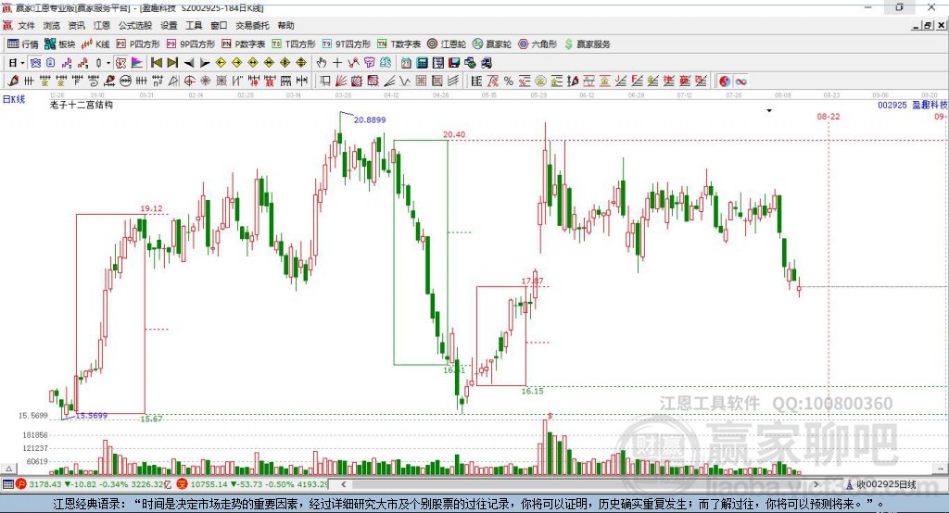The height and width of the screenshot is (513, 949).
Task: Select the percent sign retracement tool
Action: pos(509,81)
